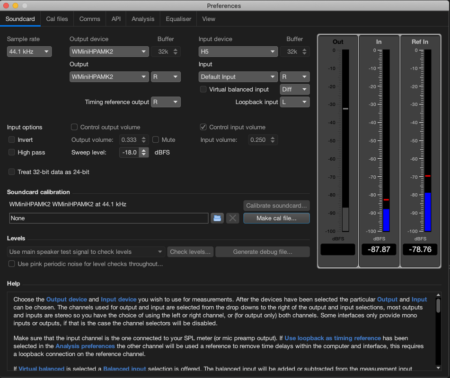Enable the Invert input option

12,139
